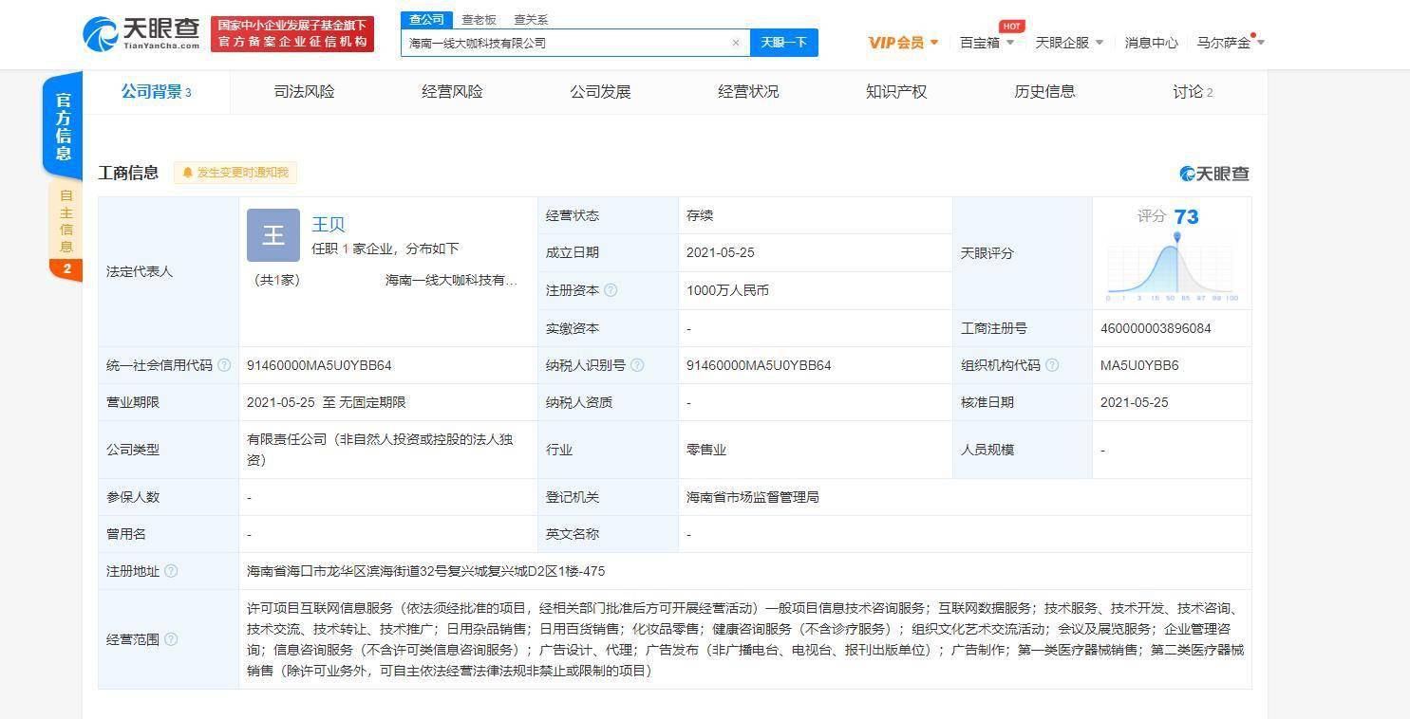Open the 知识产权 tab

[896, 92]
